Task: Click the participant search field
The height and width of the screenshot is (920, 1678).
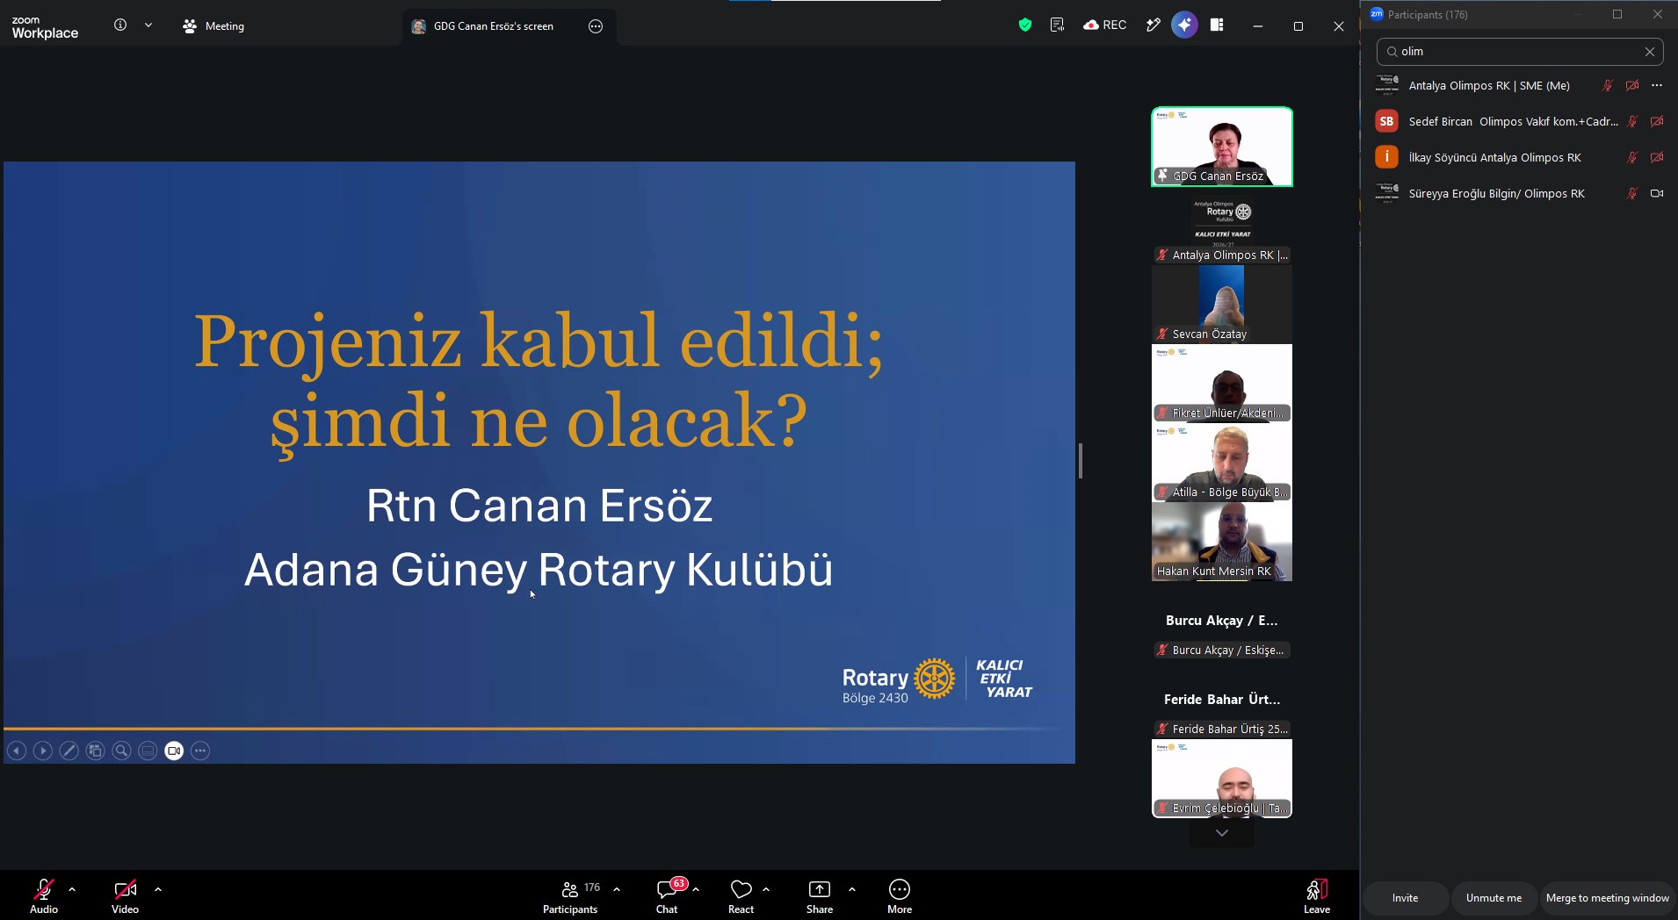Action: click(1520, 52)
